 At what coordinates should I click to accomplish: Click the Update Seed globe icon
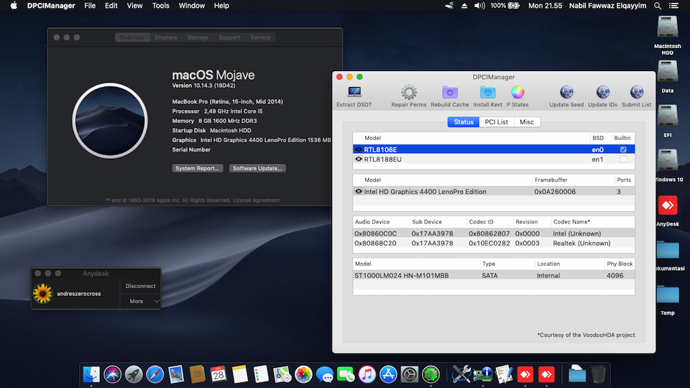(566, 93)
